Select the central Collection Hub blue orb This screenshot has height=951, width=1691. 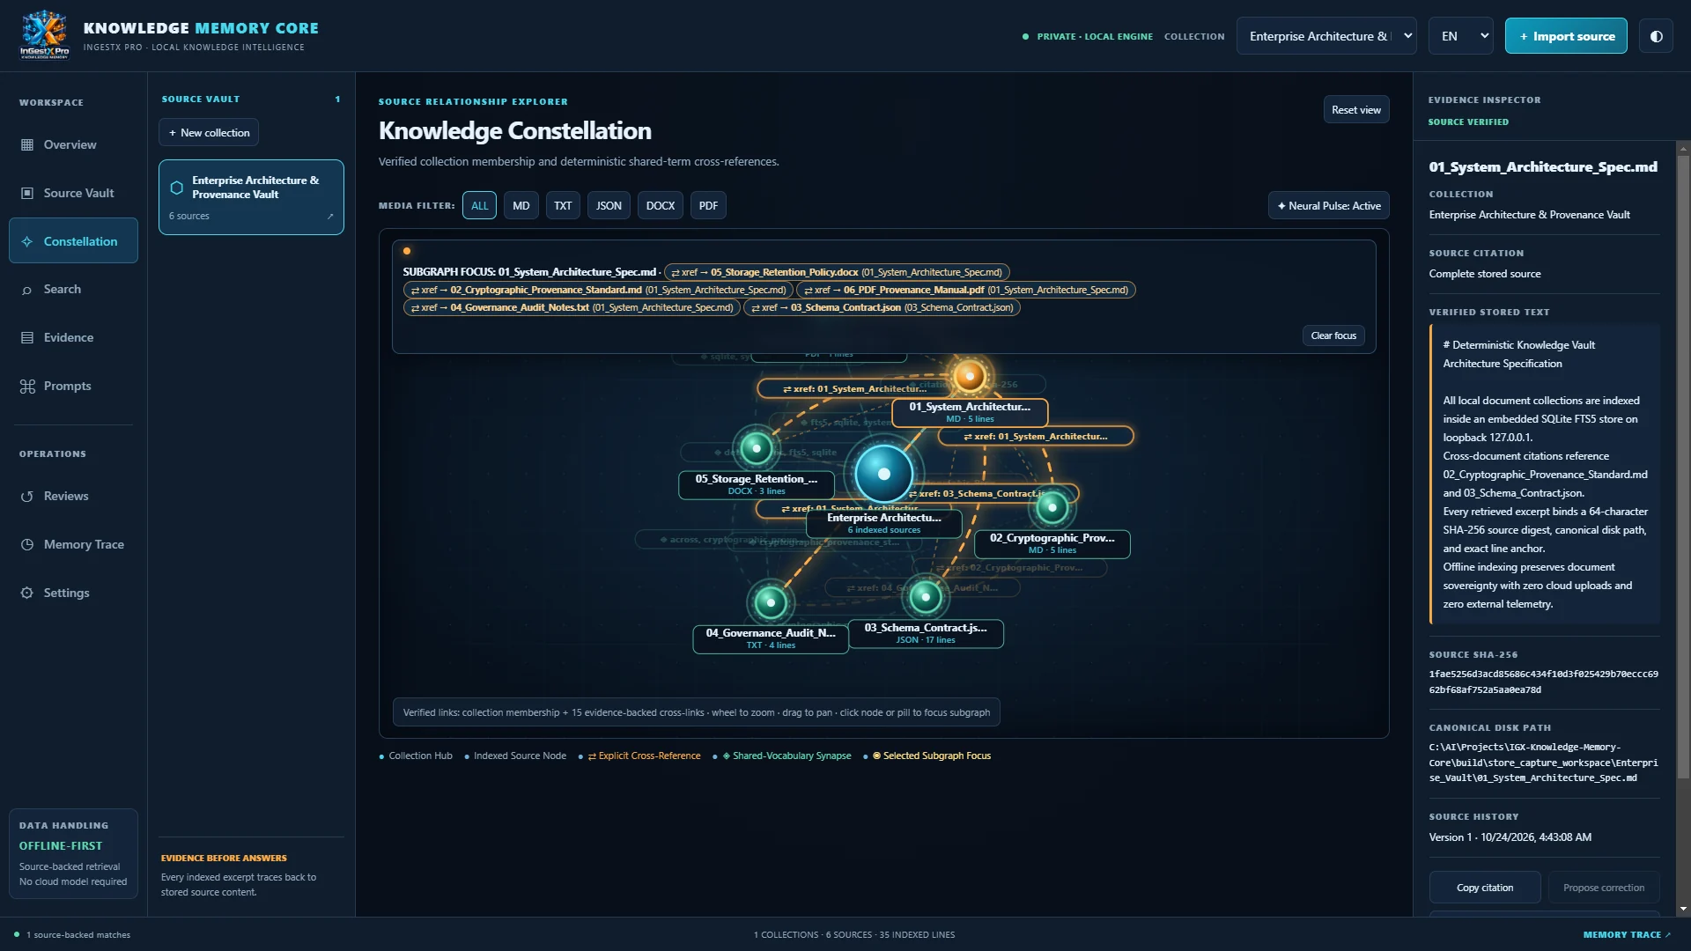(883, 474)
